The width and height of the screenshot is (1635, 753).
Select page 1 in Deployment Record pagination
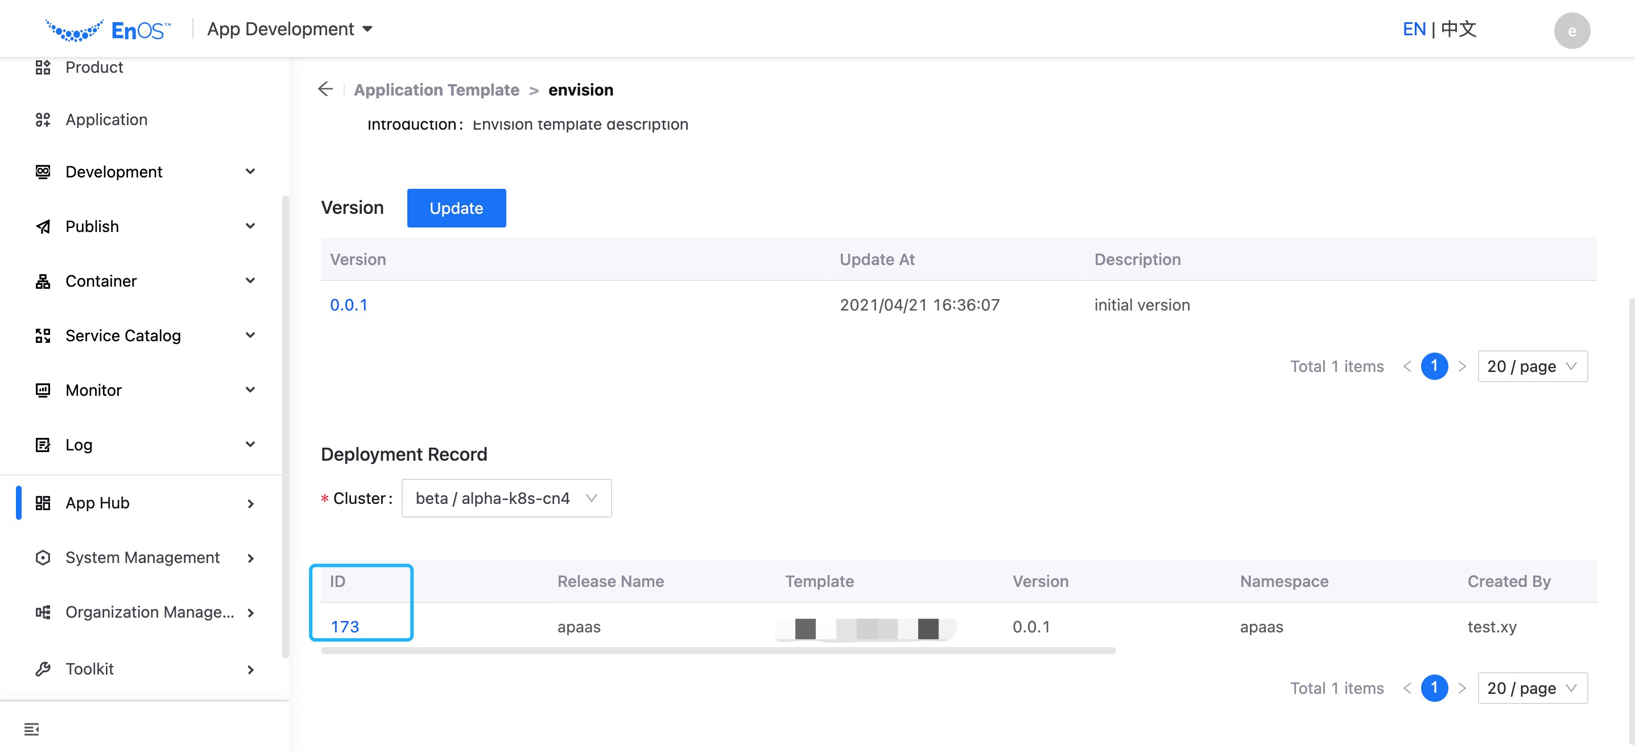1434,688
